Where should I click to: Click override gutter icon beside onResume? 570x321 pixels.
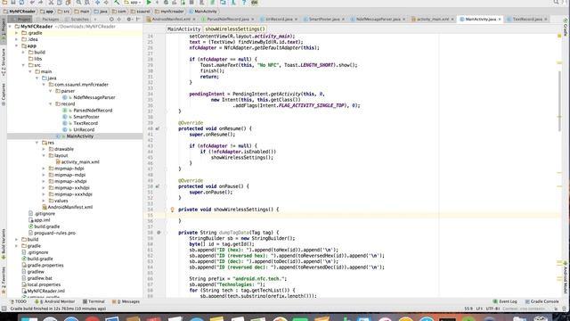pyautogui.click(x=158, y=128)
